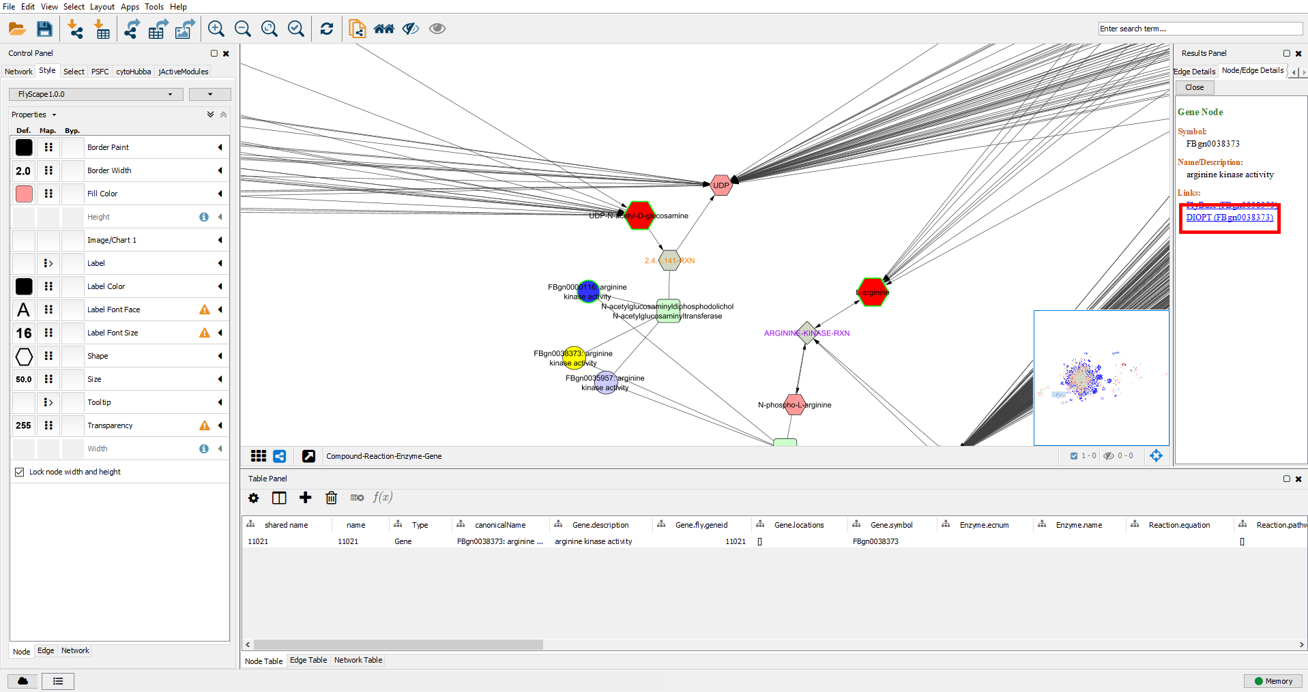Hide selected nodes and edges icon
1308x692 pixels.
coord(411,29)
